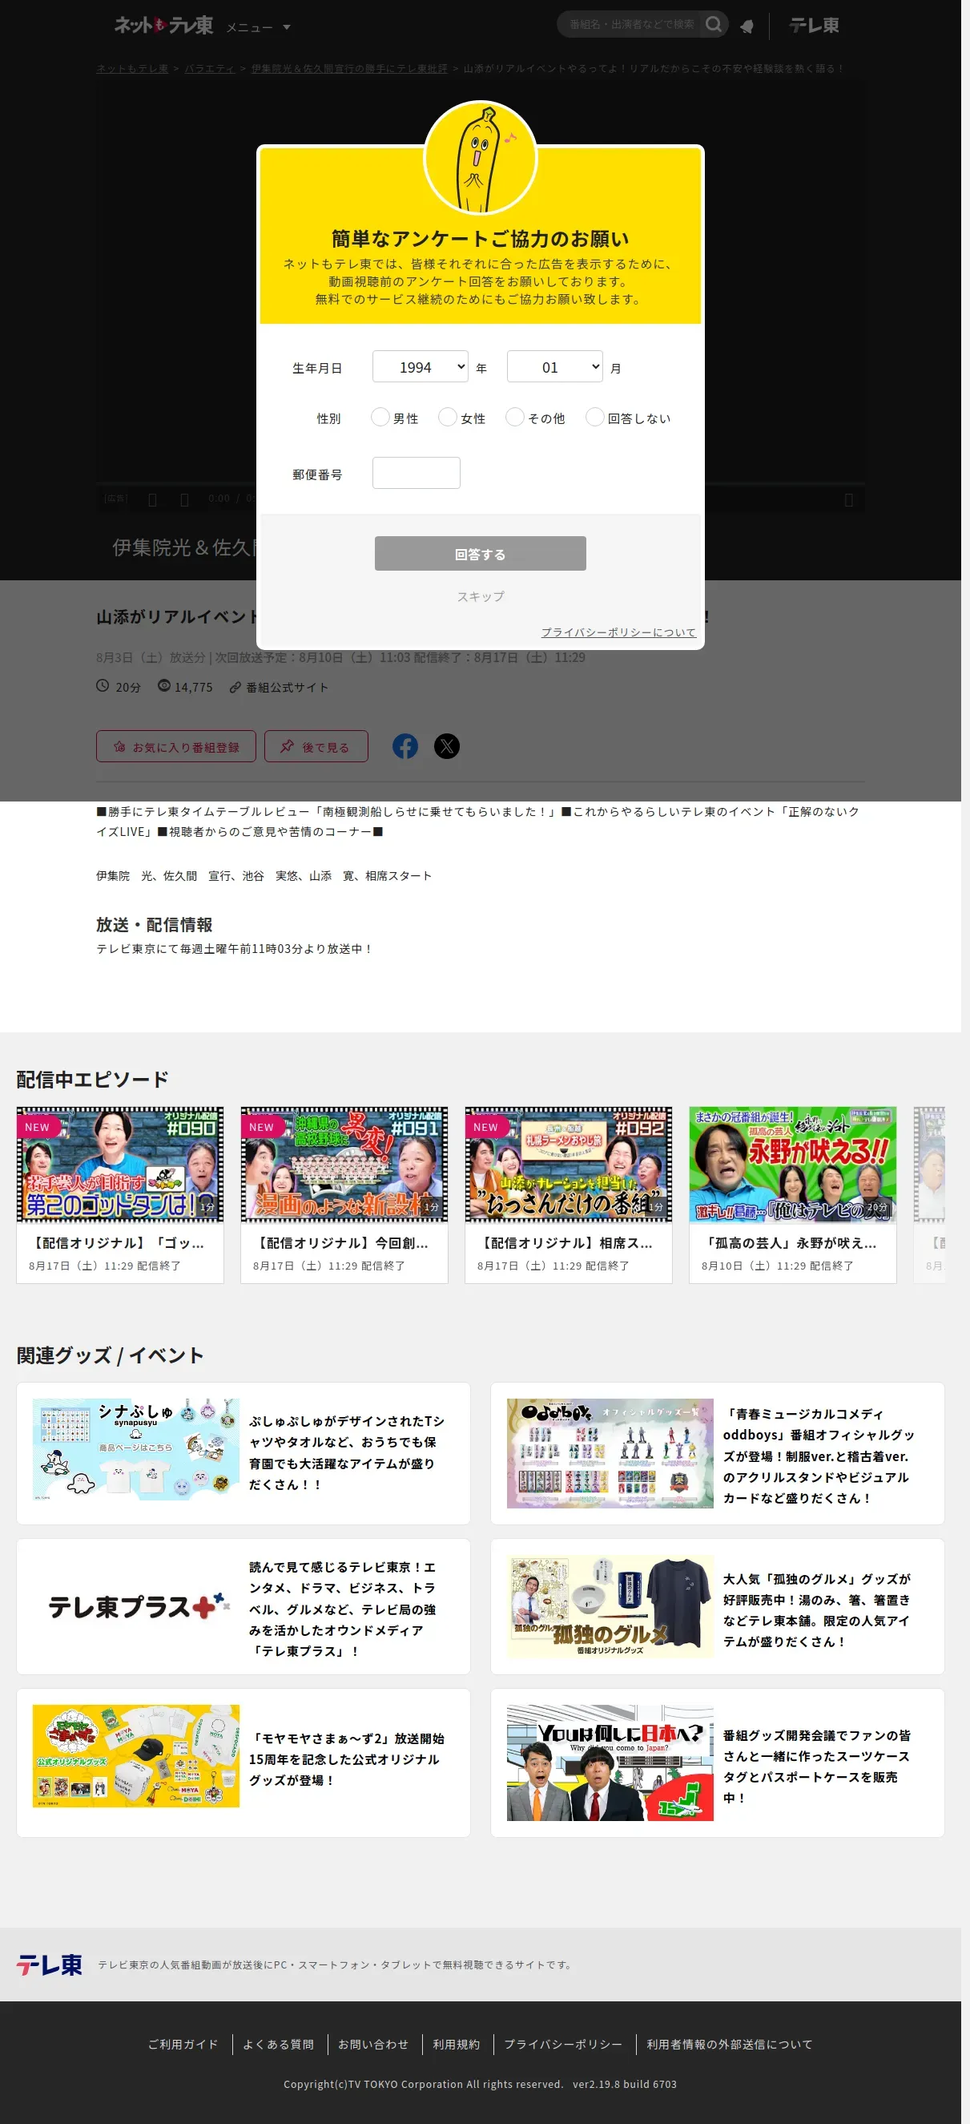Open テレ東プラス card
Screen dimensions: 970x2124
tap(244, 1607)
